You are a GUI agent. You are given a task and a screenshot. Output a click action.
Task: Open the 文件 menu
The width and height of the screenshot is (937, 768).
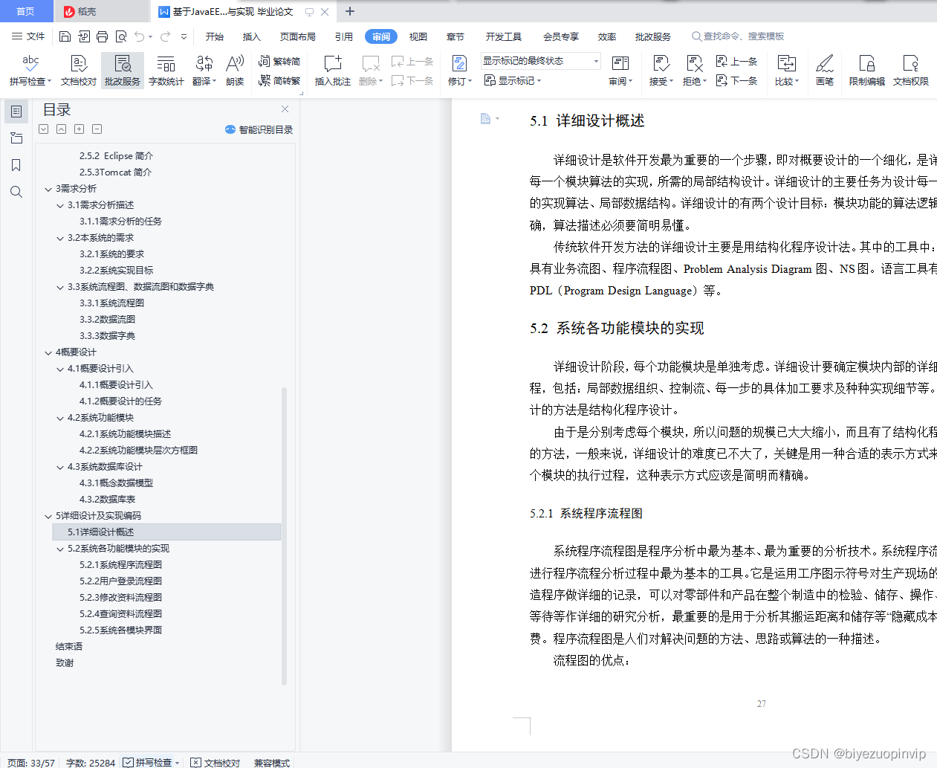point(28,36)
